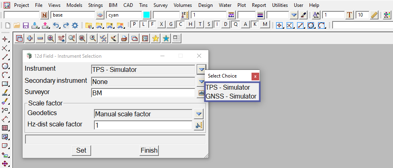This screenshot has height=168, width=393.
Task: Click the printer icon in view toolbar
Action: [x=124, y=38]
